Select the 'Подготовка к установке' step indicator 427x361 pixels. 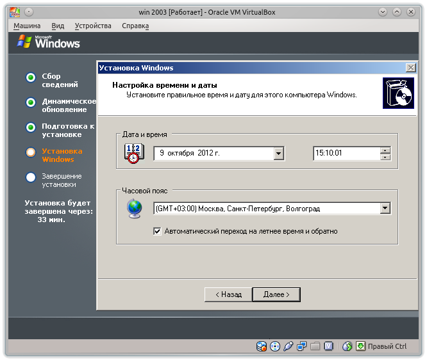(31, 127)
